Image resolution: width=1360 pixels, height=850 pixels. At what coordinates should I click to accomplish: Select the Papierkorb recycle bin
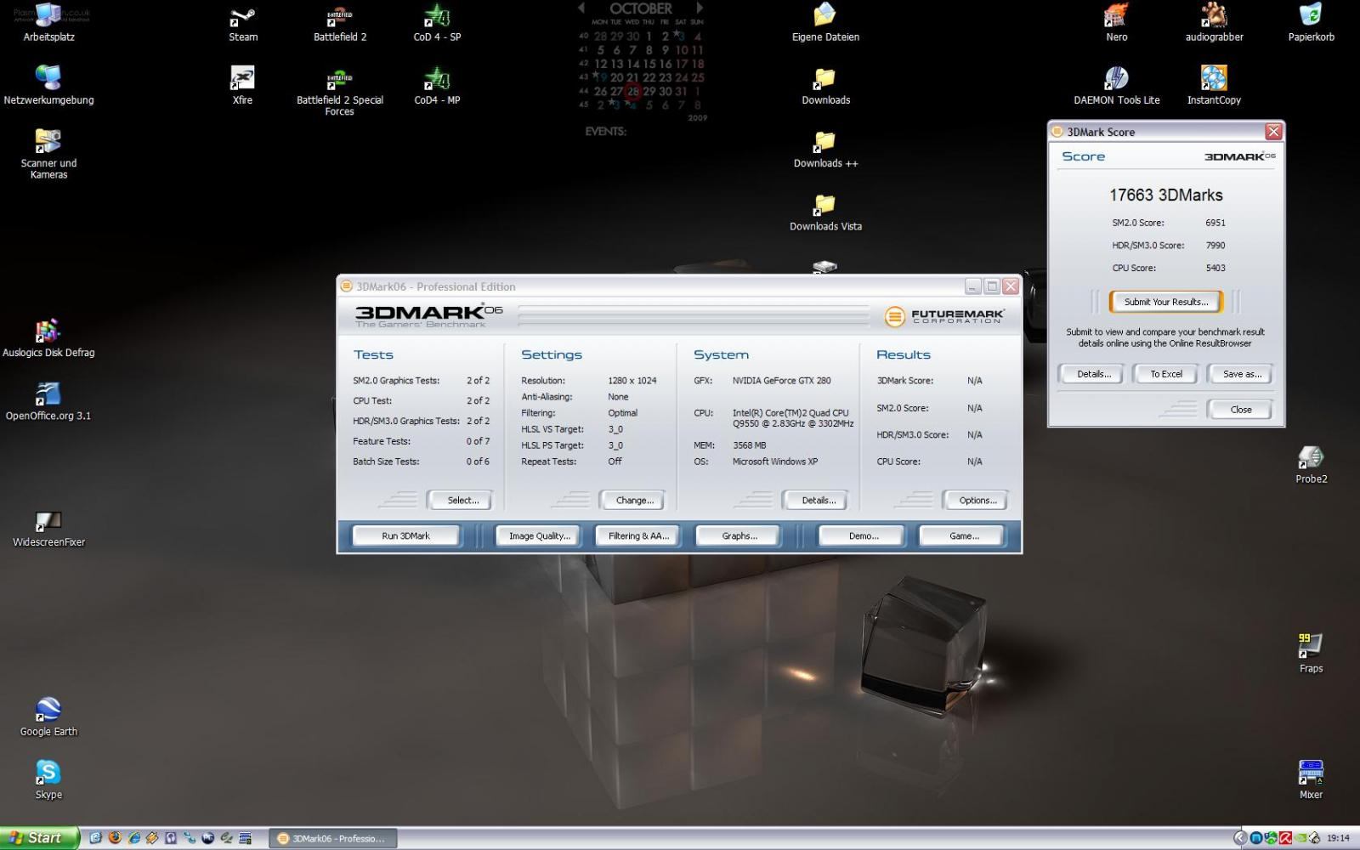coord(1311,22)
